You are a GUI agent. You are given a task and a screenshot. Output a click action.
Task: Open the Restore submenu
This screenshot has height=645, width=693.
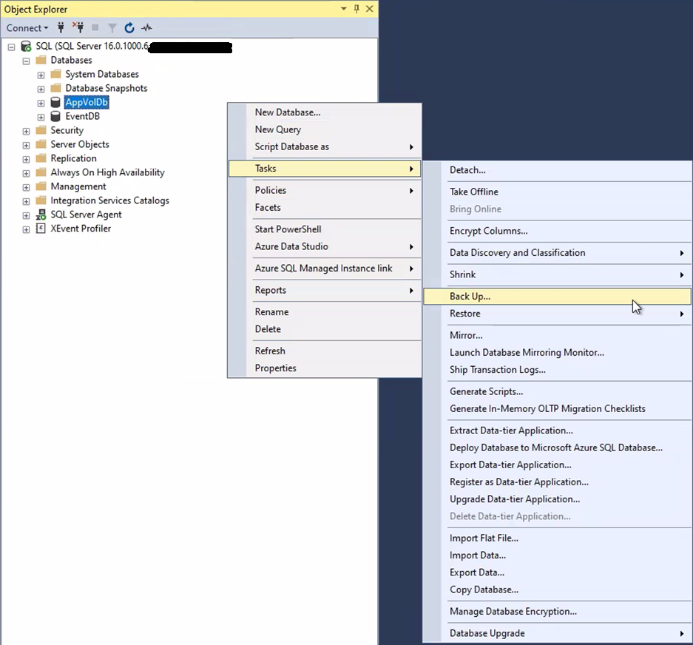click(x=464, y=314)
